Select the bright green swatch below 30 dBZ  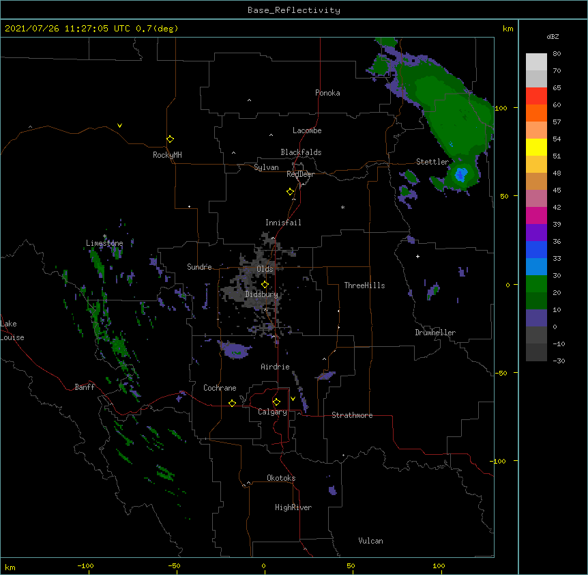[x=536, y=283]
